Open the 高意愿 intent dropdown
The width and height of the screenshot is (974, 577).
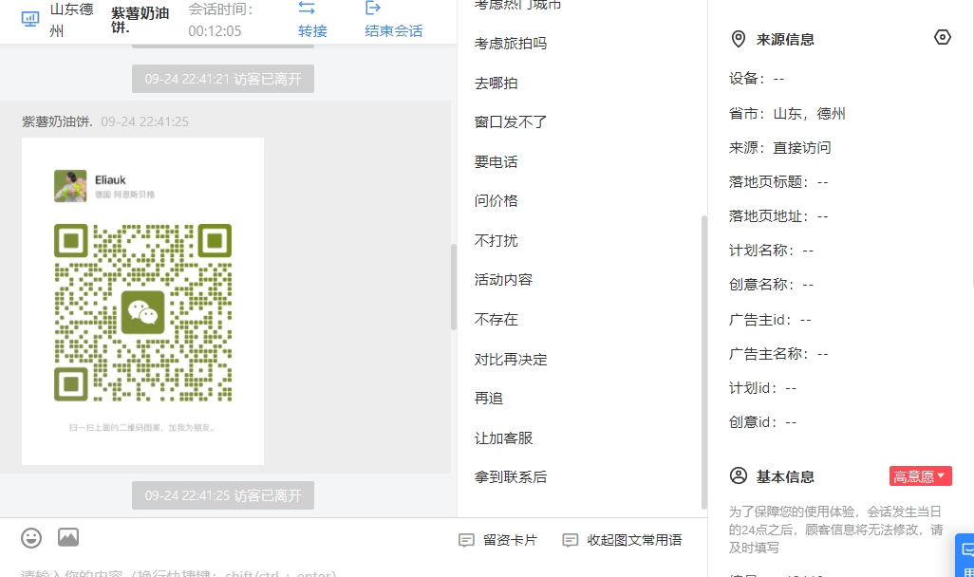pyautogui.click(x=920, y=476)
